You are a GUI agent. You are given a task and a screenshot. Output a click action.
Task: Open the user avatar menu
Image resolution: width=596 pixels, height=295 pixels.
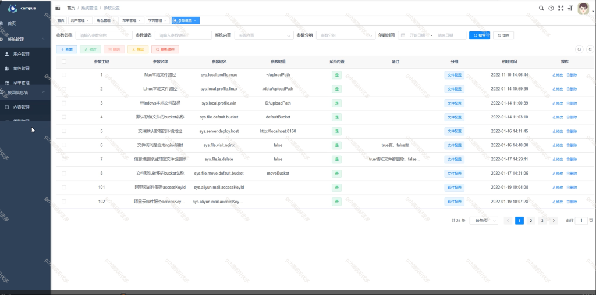(583, 8)
